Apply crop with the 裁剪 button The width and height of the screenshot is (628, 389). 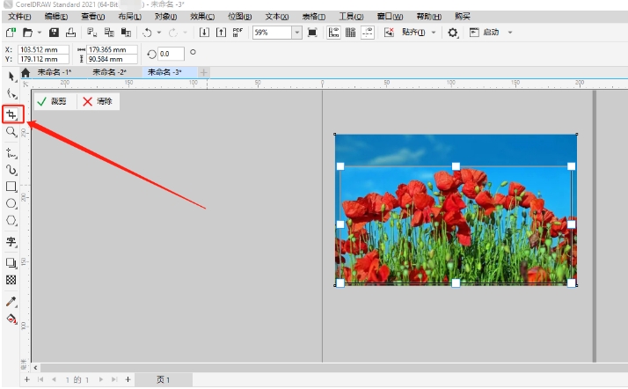coord(52,102)
